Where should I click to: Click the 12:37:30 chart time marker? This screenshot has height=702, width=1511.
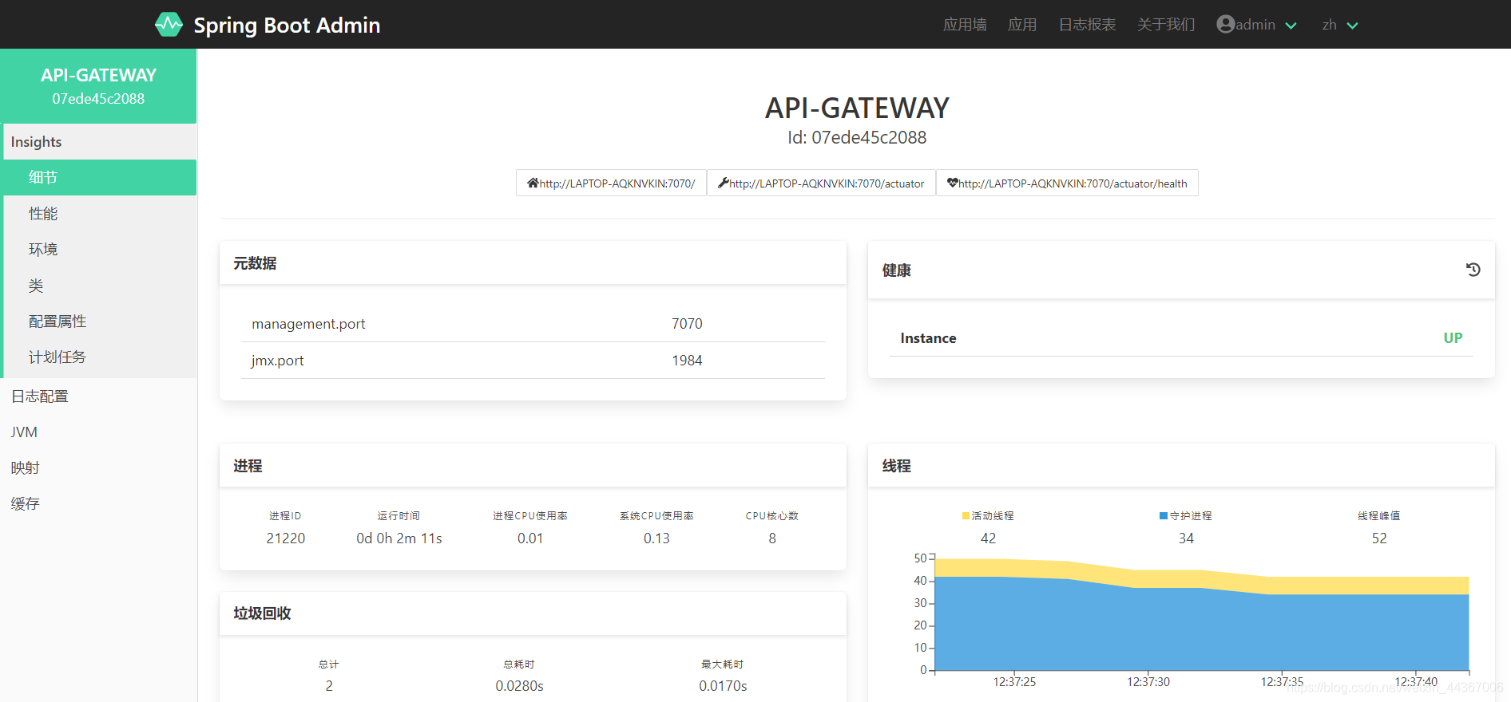1148,682
